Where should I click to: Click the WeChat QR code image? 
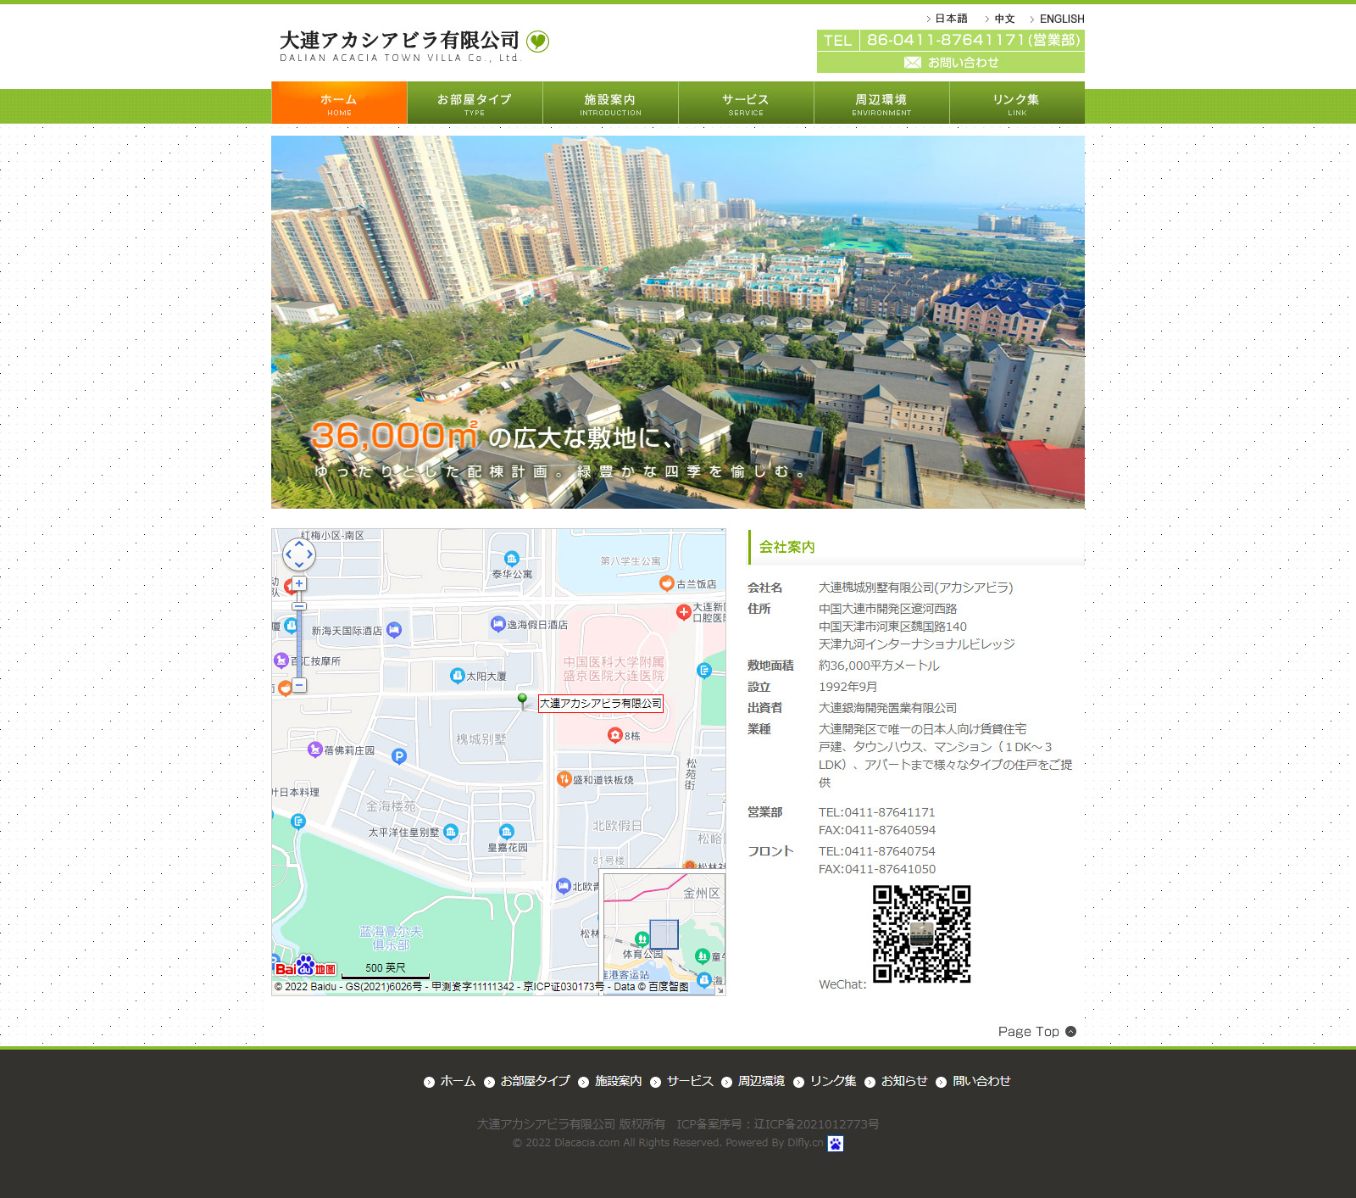click(921, 934)
